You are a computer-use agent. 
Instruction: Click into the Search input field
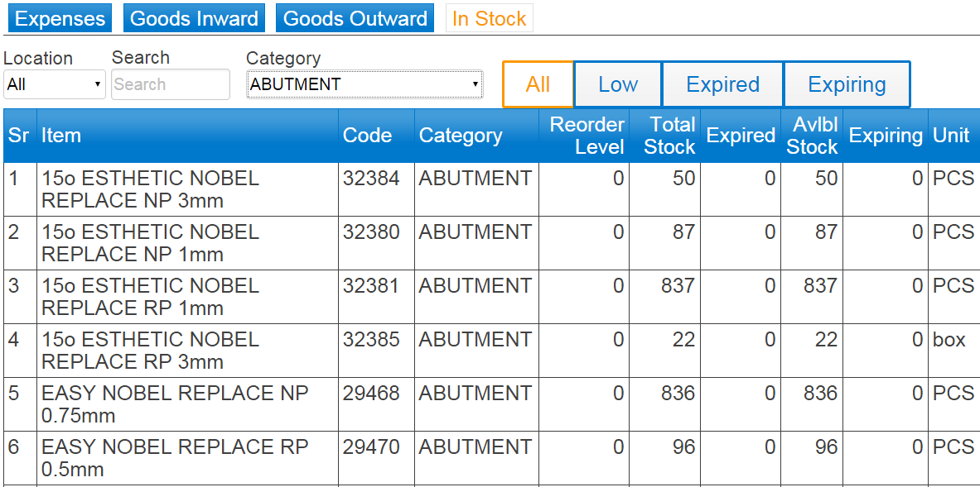[171, 84]
